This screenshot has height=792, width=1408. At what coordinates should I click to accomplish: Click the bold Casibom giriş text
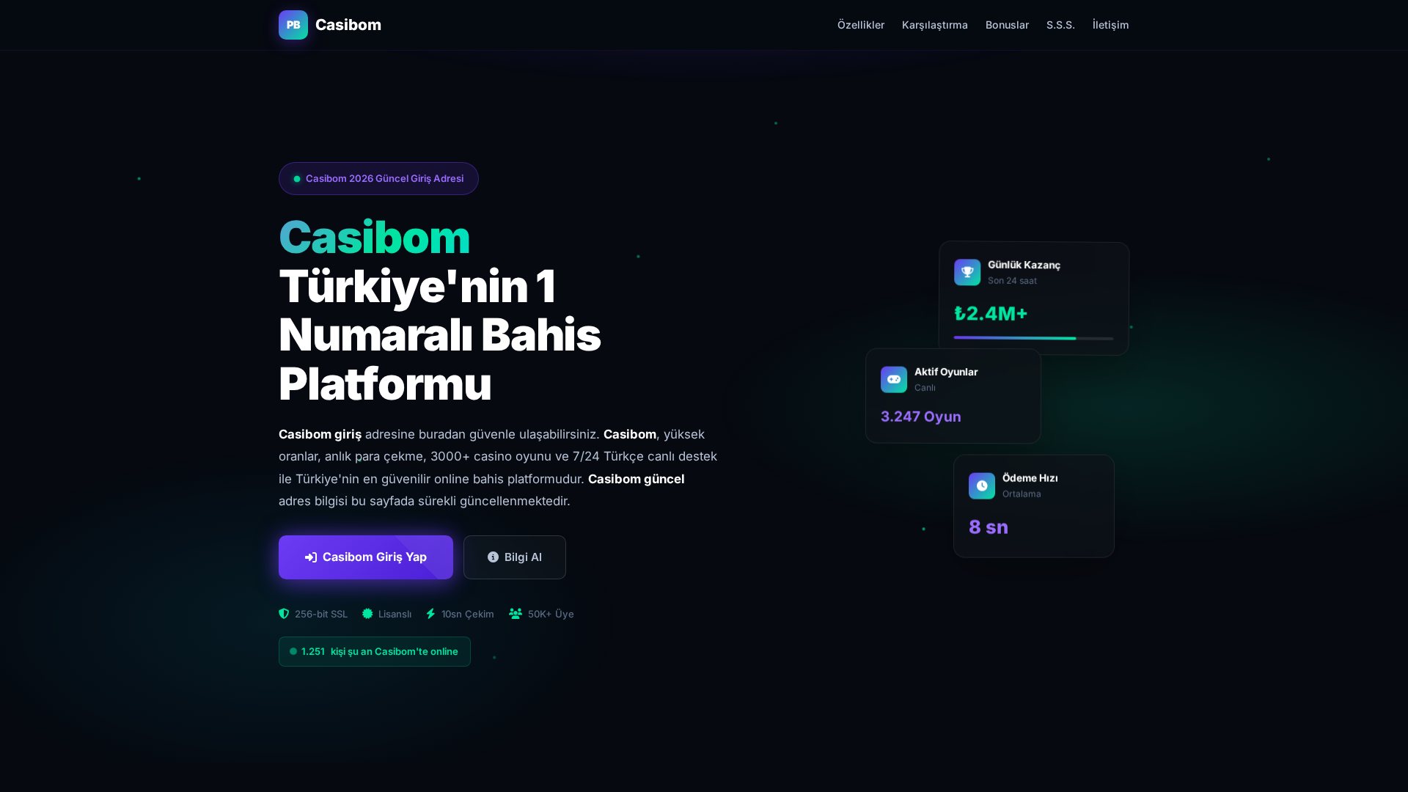coord(320,434)
